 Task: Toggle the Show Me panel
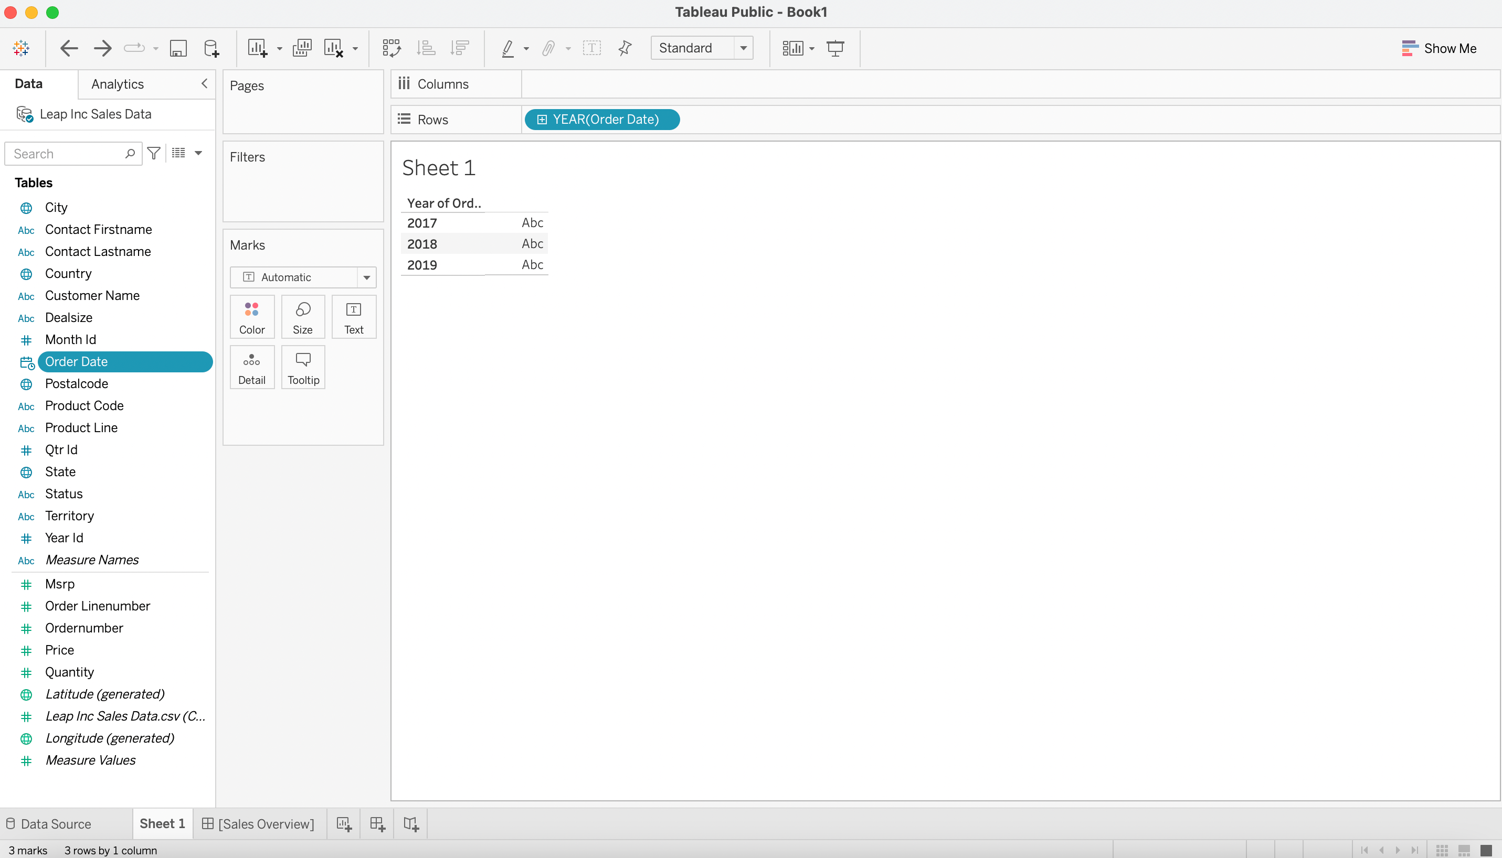[x=1439, y=48]
